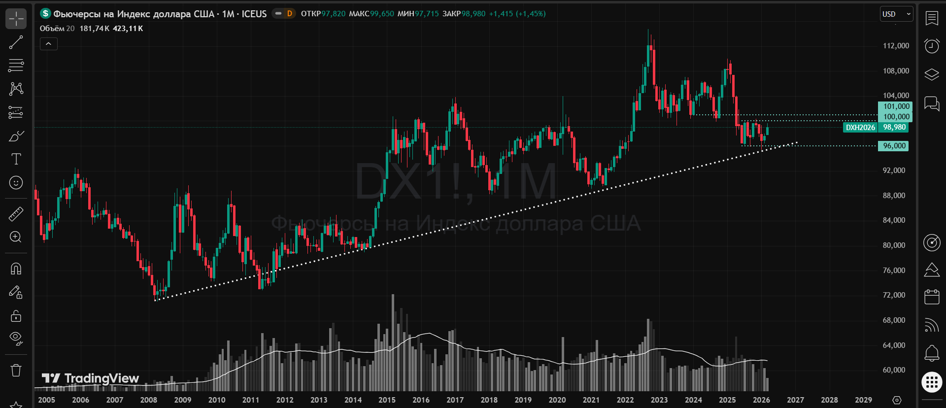The width and height of the screenshot is (946, 408).
Task: Select the brush drawing tool
Action: 16,136
